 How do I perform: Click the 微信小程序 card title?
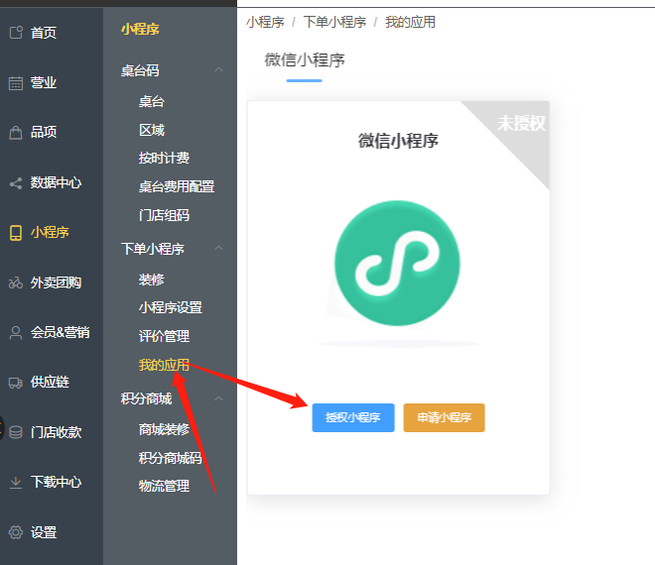click(398, 141)
